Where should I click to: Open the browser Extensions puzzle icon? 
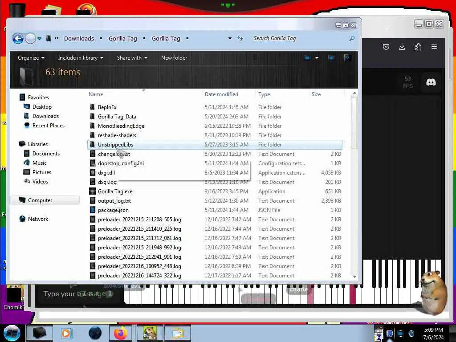pyautogui.click(x=418, y=47)
